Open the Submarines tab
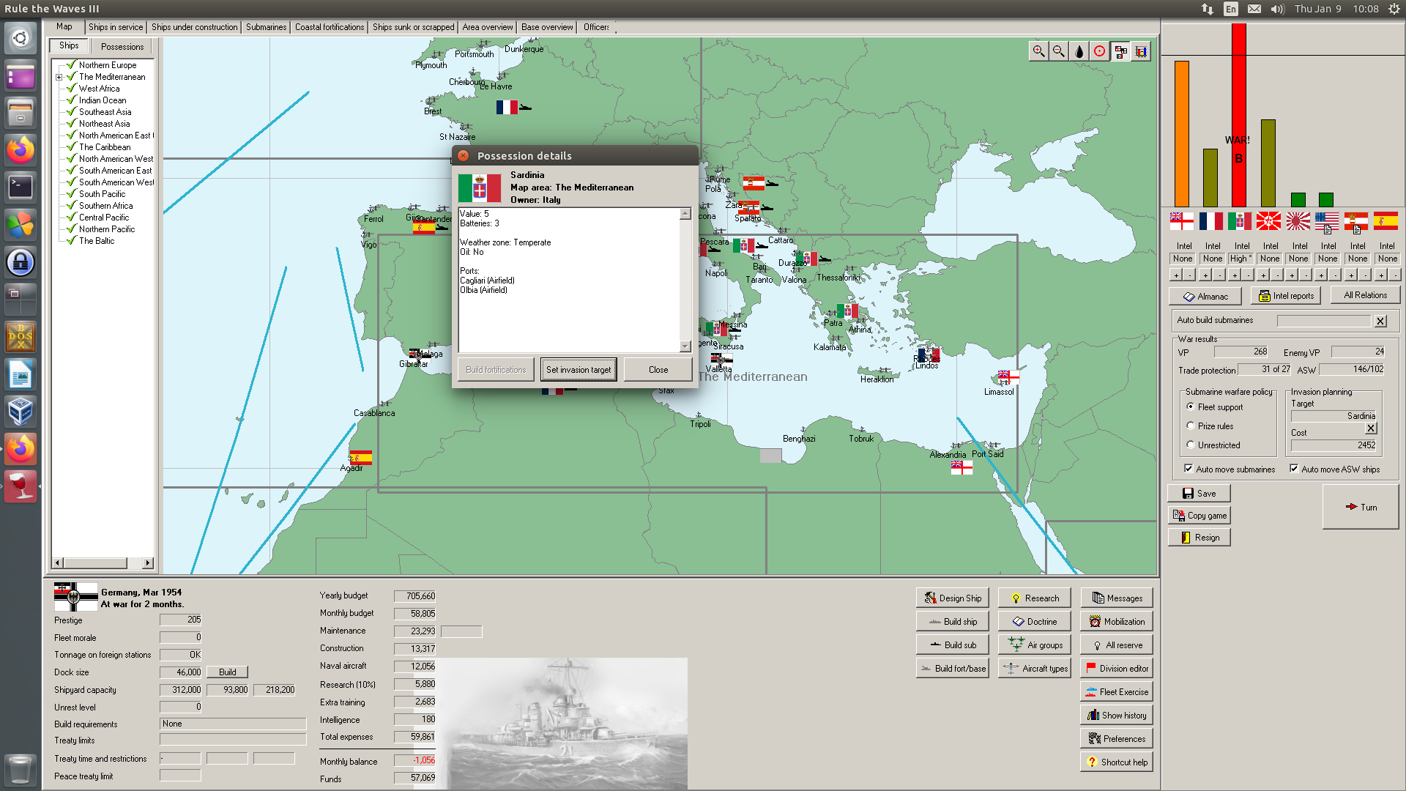The width and height of the screenshot is (1406, 791). [266, 27]
